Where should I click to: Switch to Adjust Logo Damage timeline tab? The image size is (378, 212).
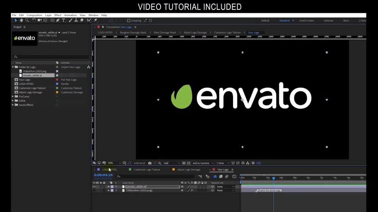189,170
